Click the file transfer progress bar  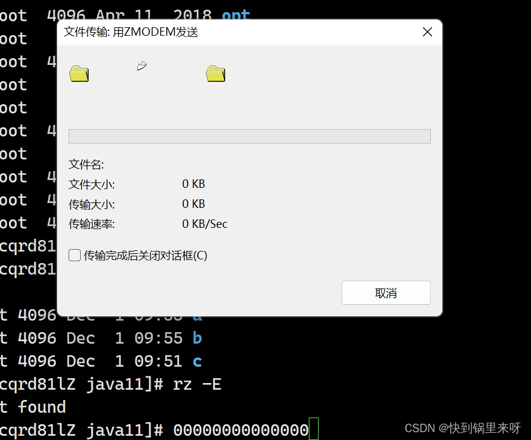point(249,136)
